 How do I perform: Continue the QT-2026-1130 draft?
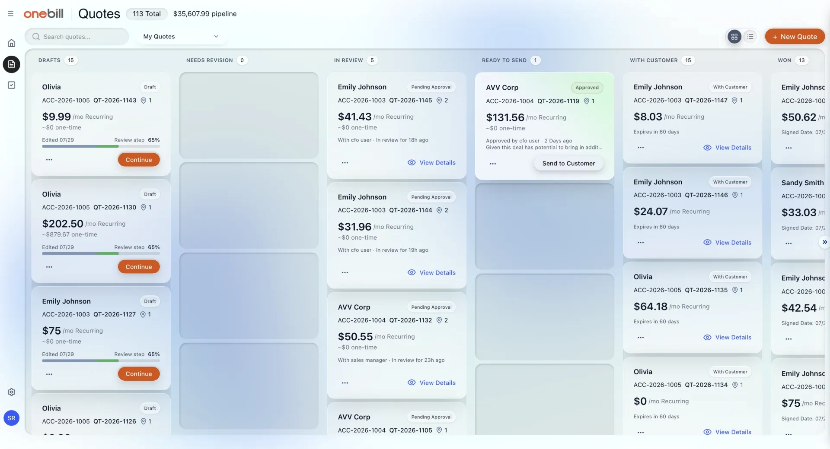139,267
